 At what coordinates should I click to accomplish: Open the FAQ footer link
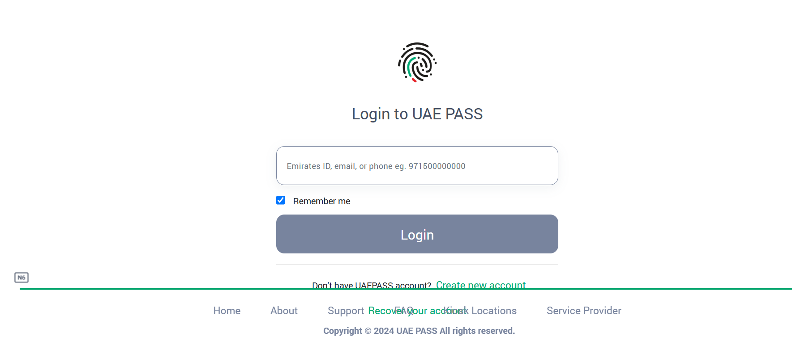coord(403,311)
